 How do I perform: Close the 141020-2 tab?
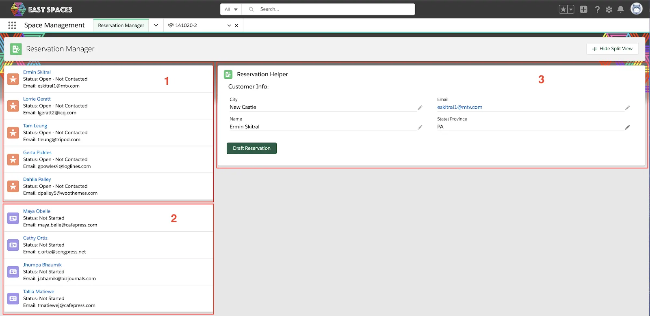click(236, 25)
